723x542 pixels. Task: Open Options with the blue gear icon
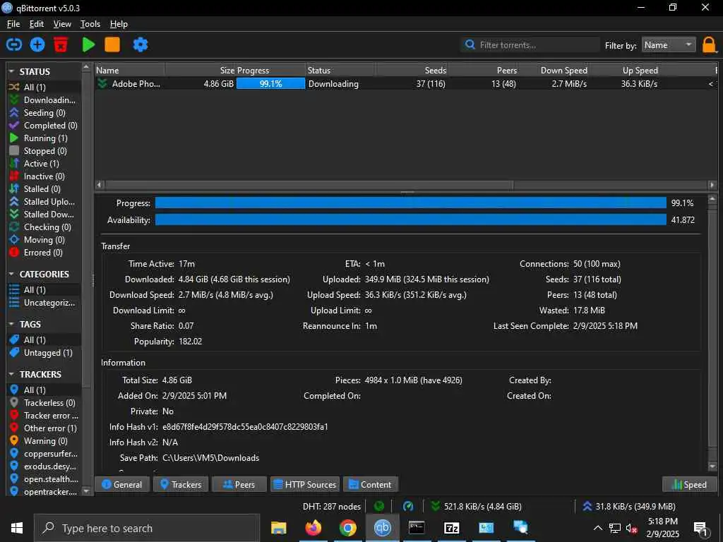click(141, 44)
